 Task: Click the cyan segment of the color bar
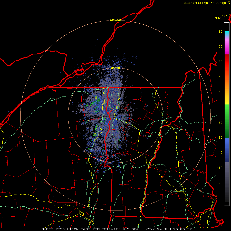[x=227, y=34]
